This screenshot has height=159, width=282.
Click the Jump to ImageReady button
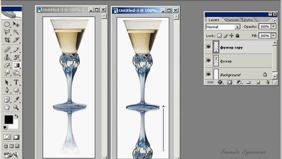pos(11,155)
